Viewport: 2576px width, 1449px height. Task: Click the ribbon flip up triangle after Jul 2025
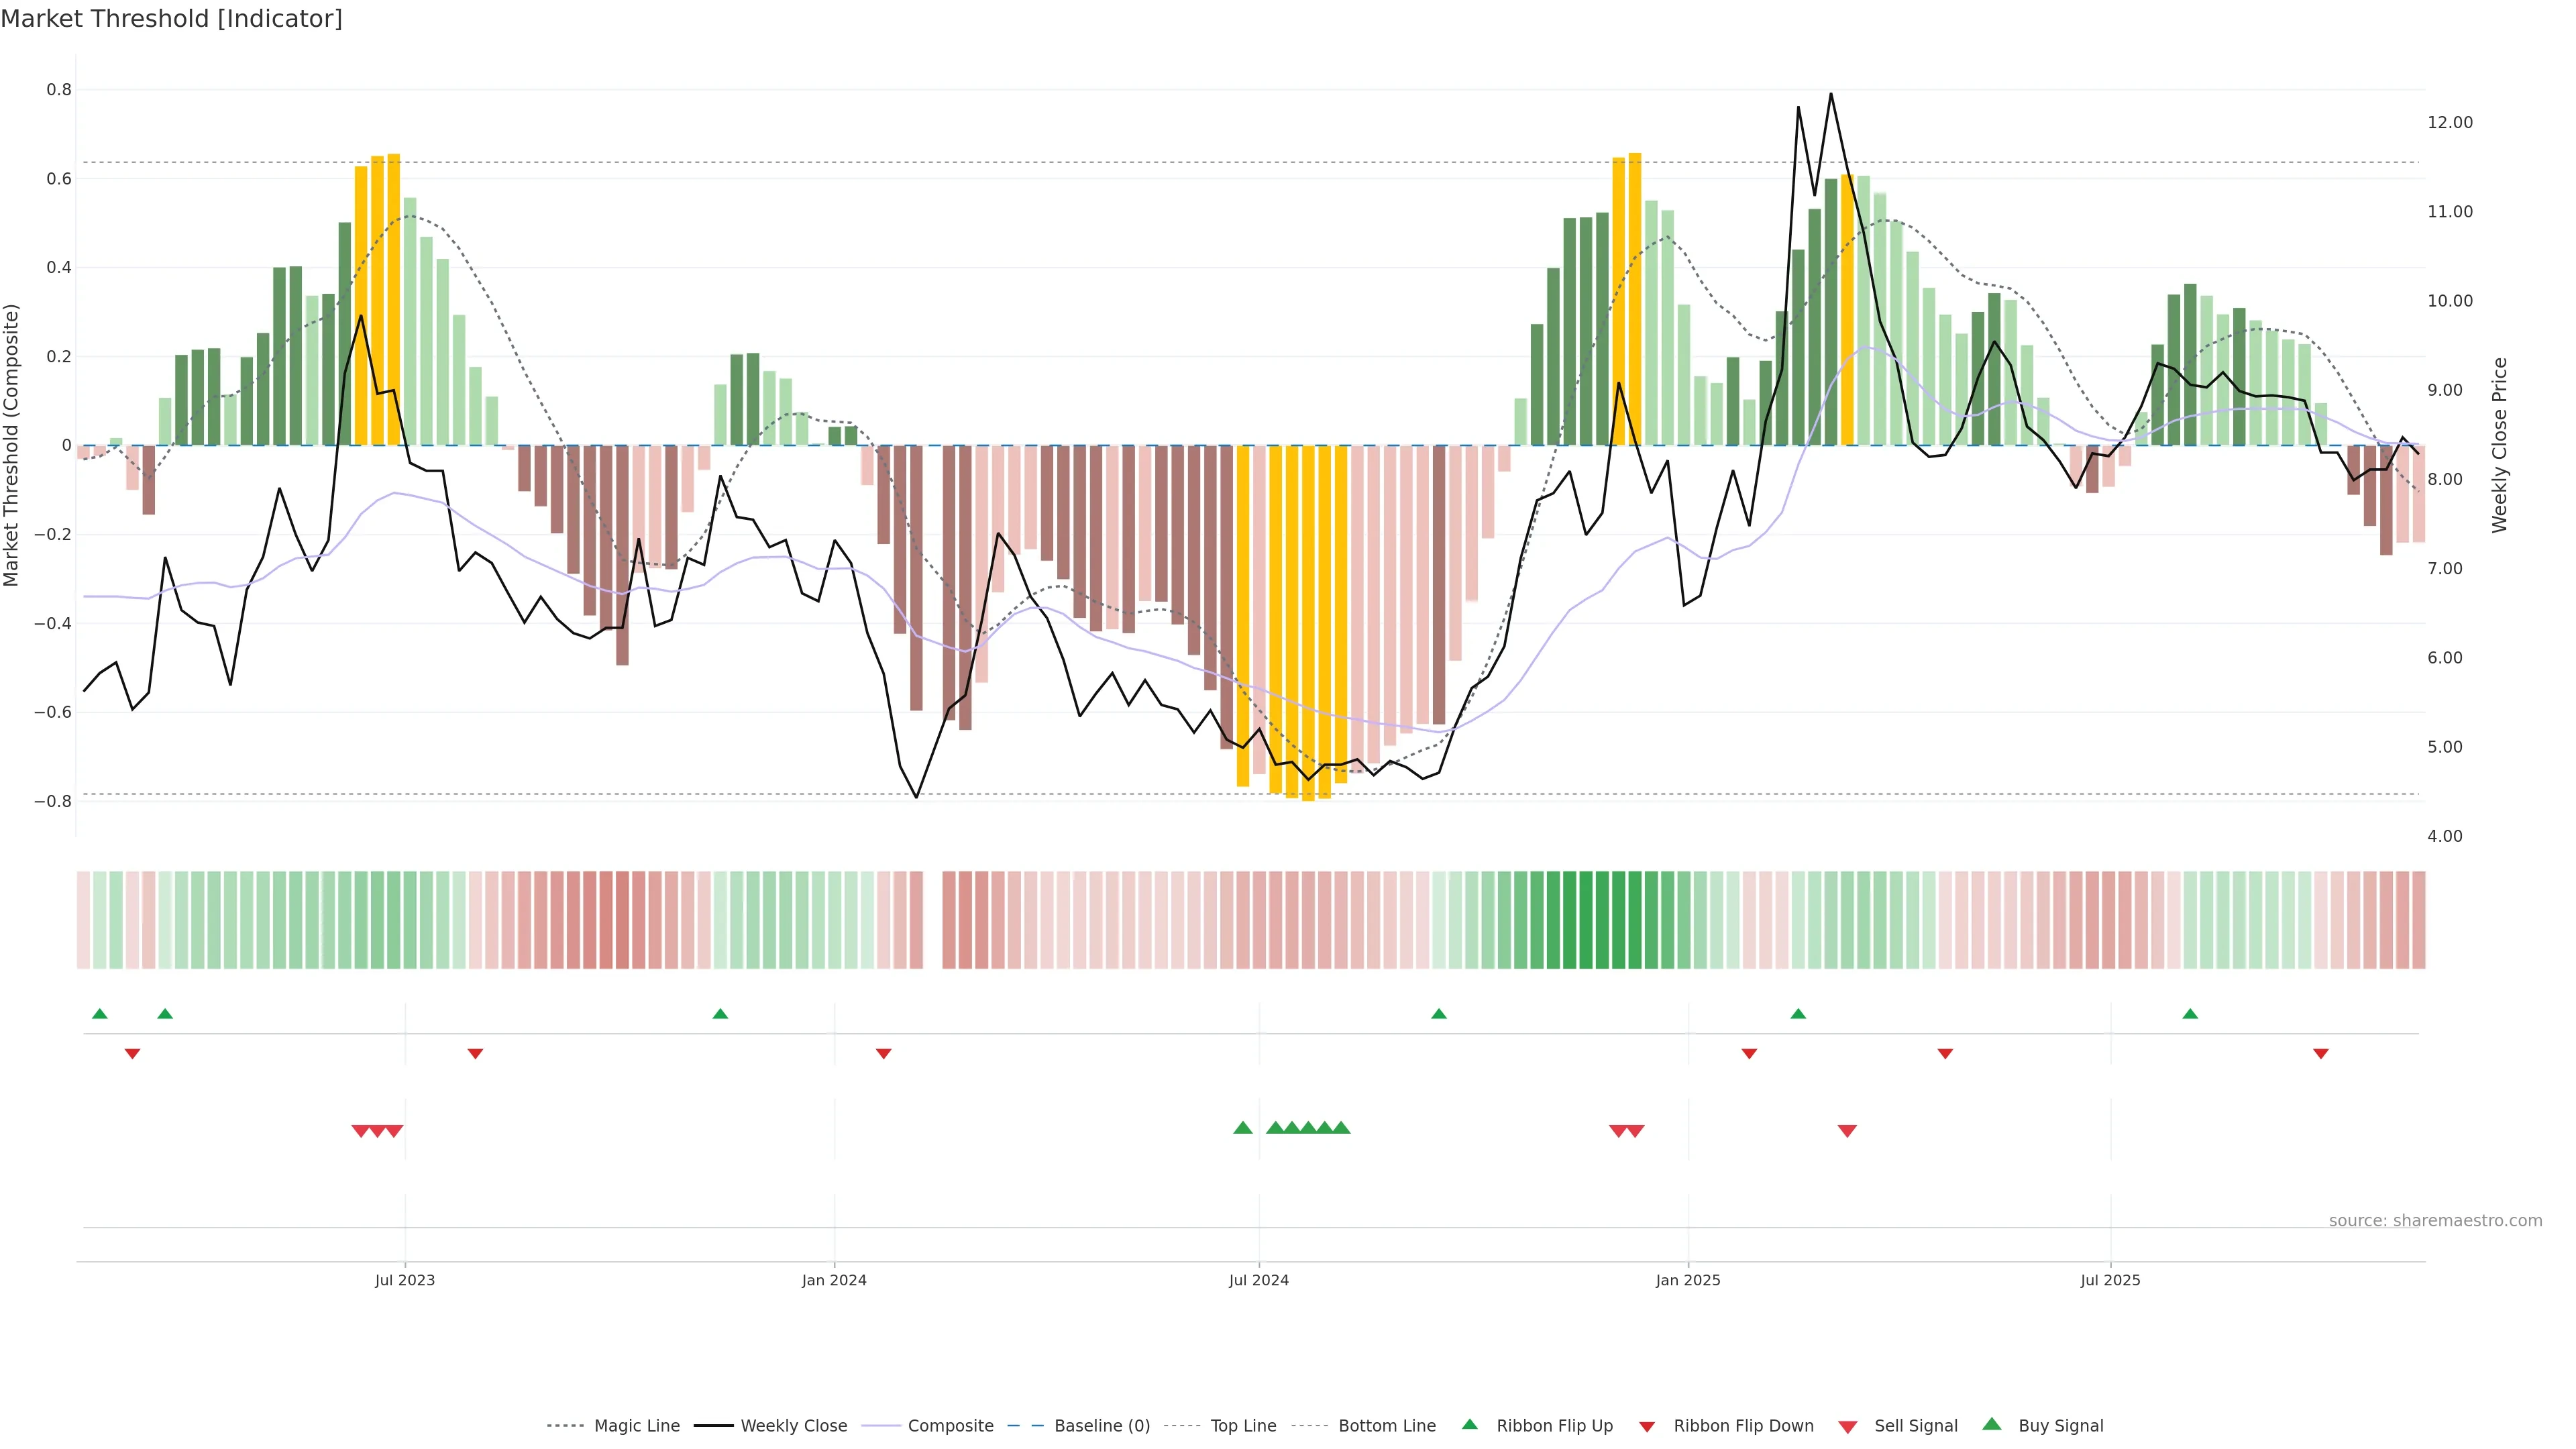point(2190,1014)
